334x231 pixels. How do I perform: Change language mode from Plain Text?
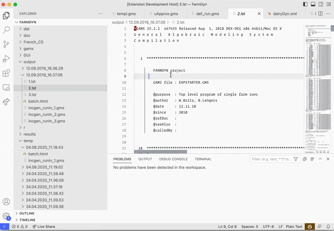(294, 227)
